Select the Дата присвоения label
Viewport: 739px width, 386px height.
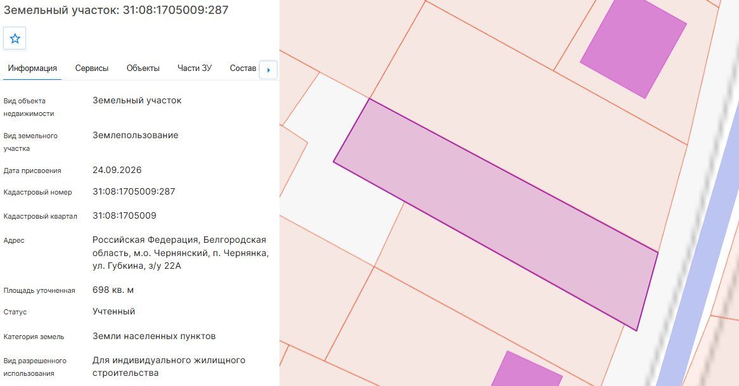[32, 170]
